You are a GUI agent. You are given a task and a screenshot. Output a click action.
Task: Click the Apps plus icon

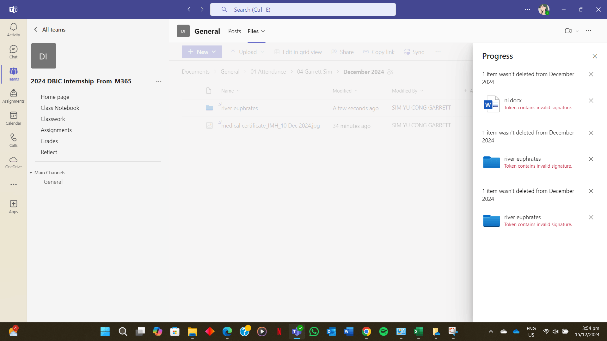click(13, 207)
